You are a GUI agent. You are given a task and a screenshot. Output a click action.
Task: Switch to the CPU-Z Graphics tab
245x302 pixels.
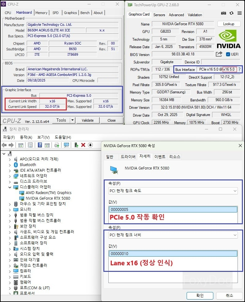click(70, 13)
